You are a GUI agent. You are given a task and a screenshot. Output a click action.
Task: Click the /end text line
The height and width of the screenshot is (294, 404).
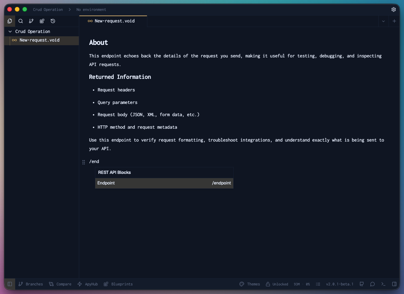(94, 162)
